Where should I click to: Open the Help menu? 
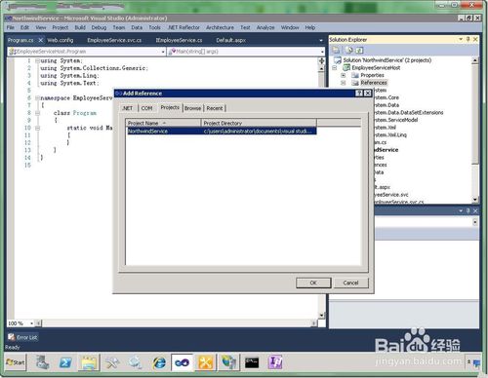[x=310, y=27]
